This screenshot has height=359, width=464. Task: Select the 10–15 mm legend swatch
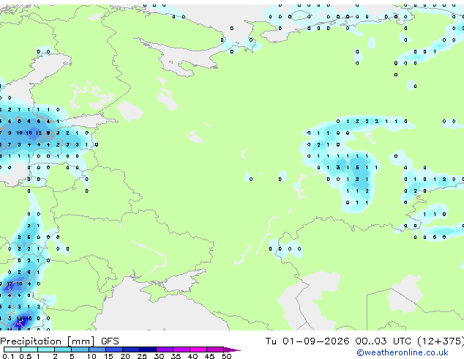97,349
